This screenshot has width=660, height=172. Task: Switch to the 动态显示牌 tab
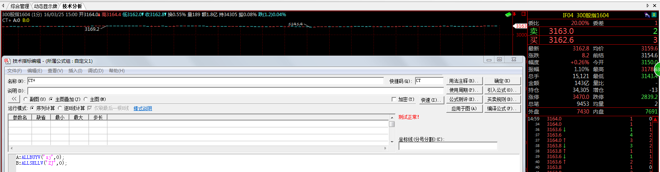[45, 6]
